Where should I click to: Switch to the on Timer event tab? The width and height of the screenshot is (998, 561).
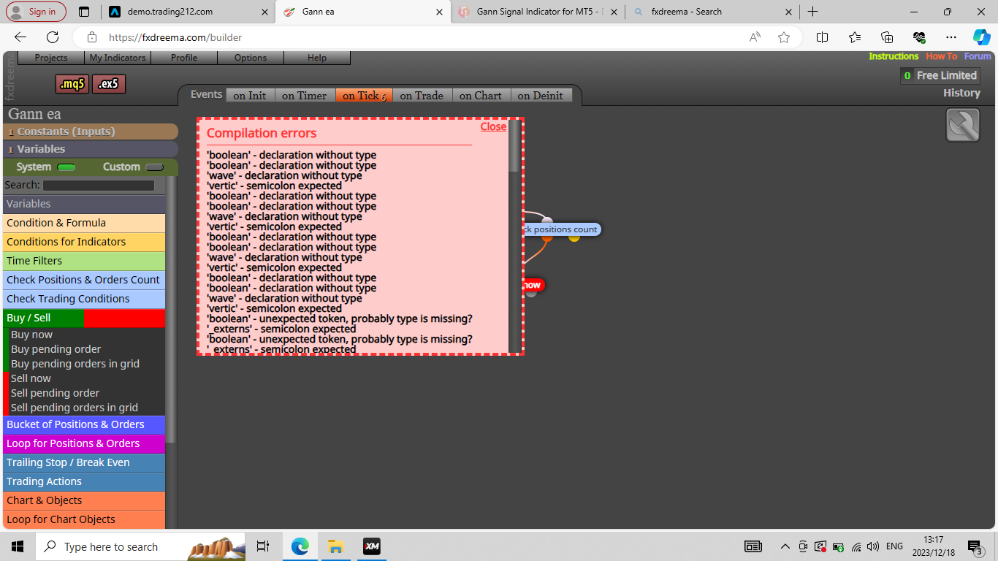[x=305, y=96]
